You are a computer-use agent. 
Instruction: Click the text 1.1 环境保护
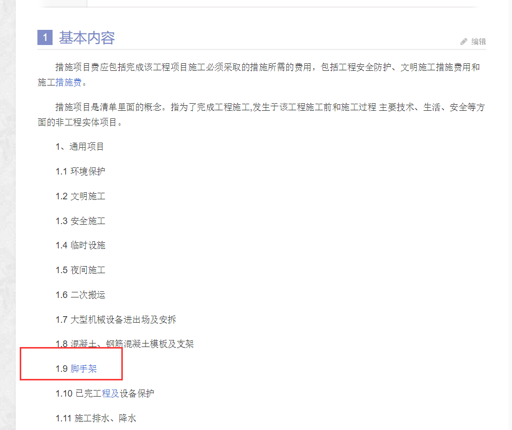(80, 171)
